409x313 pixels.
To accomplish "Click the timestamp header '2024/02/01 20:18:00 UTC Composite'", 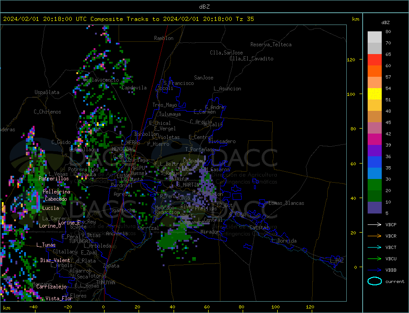I will tap(63, 19).
